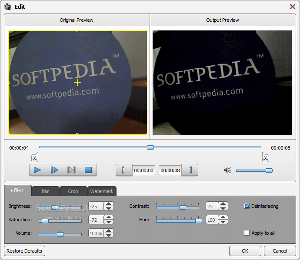Viewport: 300px width, 260px height.
Task: Click the Original Preview header
Action: coord(77,20)
